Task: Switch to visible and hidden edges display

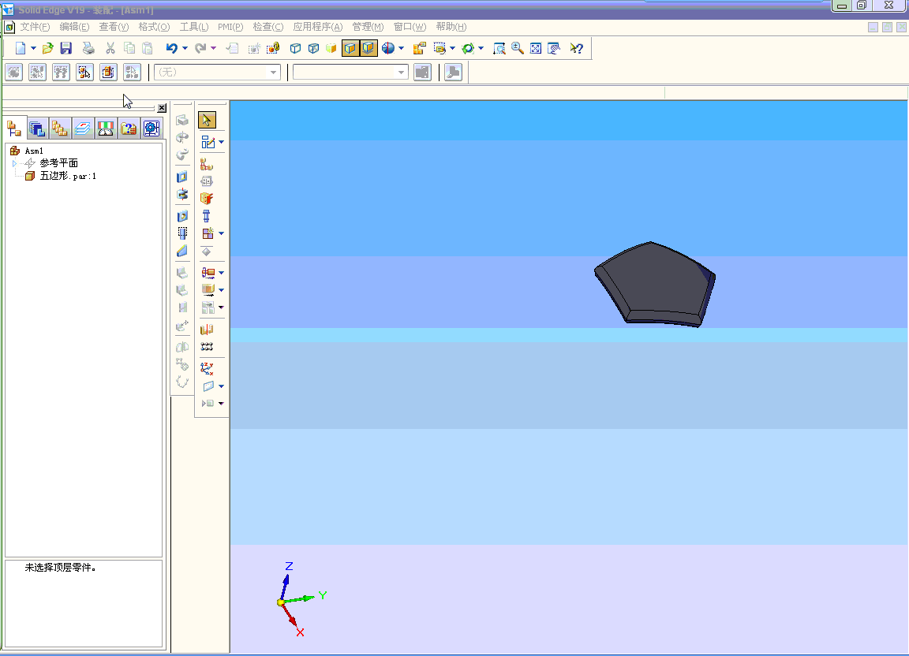Action: pos(313,48)
